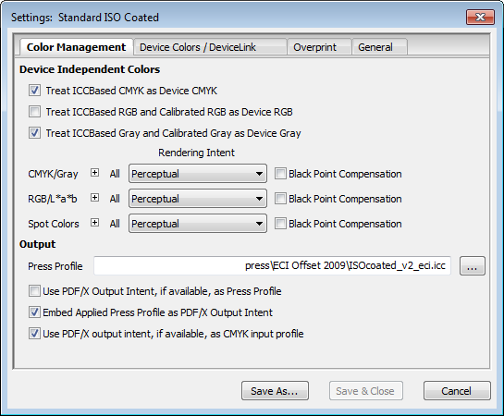Browse for the Press Profile with the ellipsis button
504x416 pixels.
(x=472, y=266)
